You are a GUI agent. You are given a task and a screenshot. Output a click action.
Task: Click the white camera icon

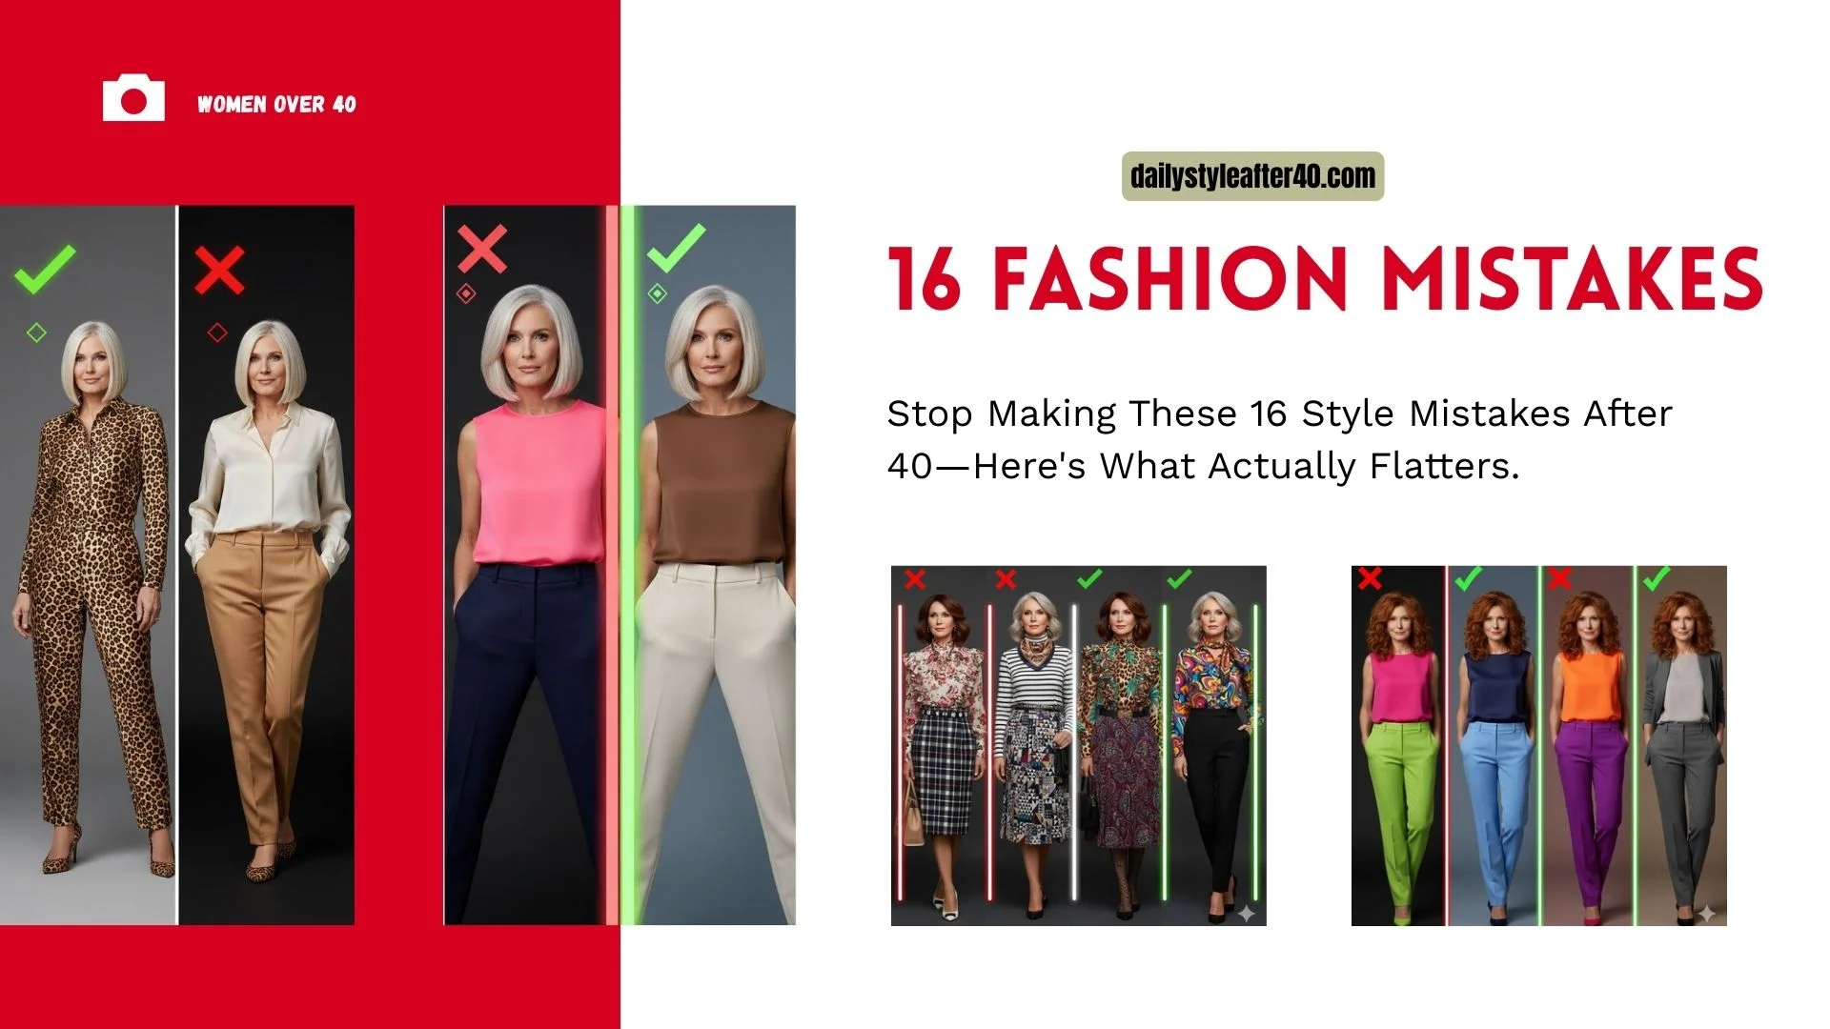[x=133, y=98]
